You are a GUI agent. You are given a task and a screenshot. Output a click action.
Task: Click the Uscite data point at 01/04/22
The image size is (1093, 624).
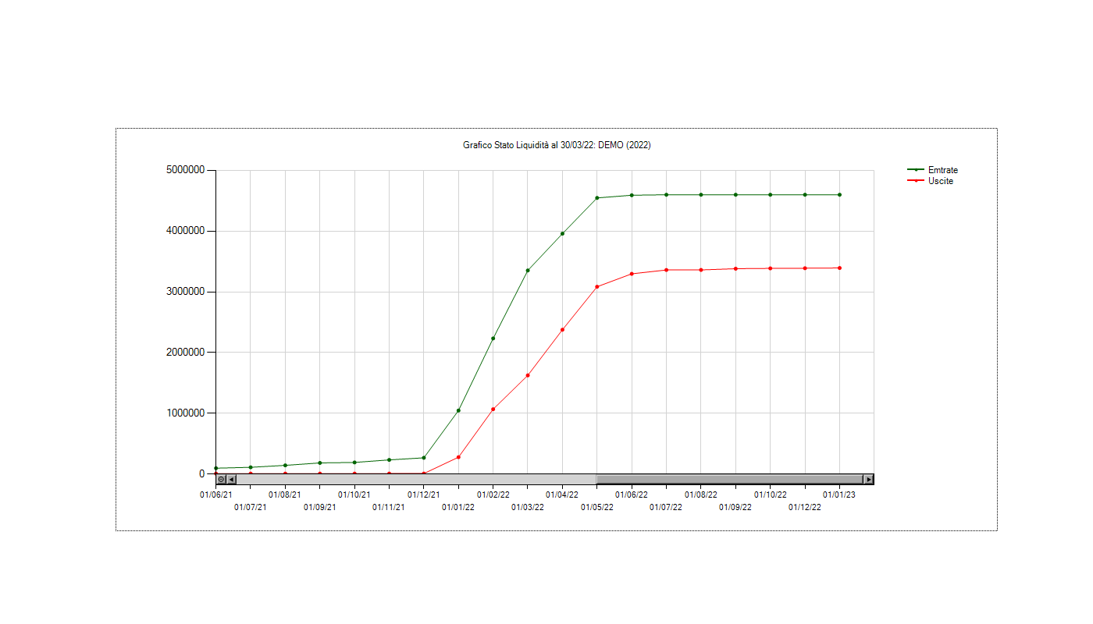pyautogui.click(x=562, y=329)
